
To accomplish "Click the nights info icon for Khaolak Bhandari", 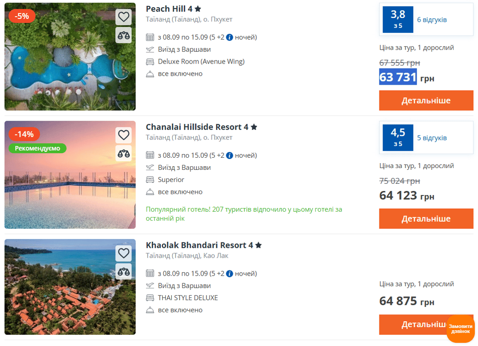I will [x=230, y=273].
